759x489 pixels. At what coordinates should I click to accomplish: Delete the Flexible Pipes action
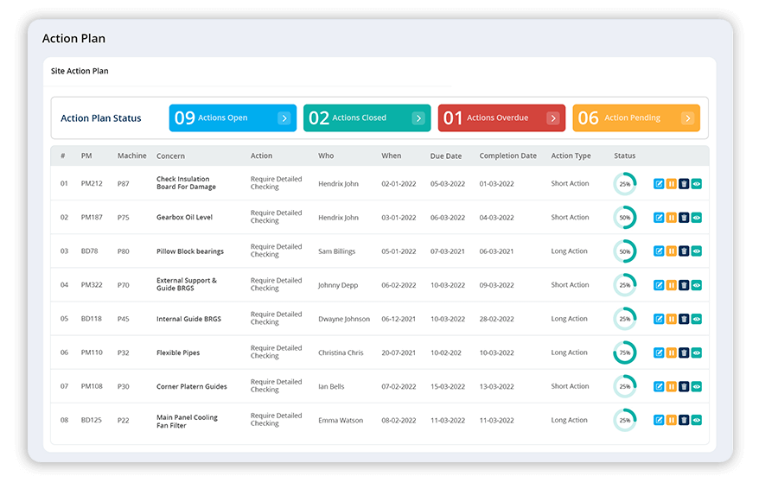pyautogui.click(x=684, y=352)
